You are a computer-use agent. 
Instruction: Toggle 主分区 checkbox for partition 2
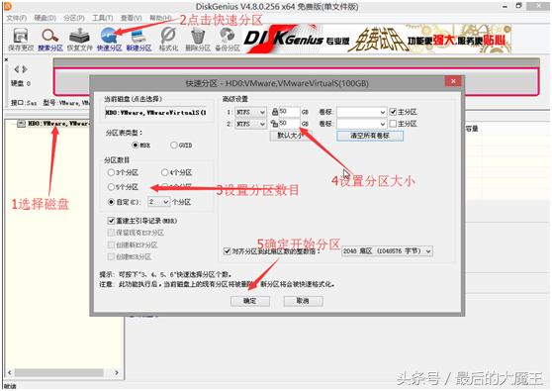pyautogui.click(x=394, y=124)
